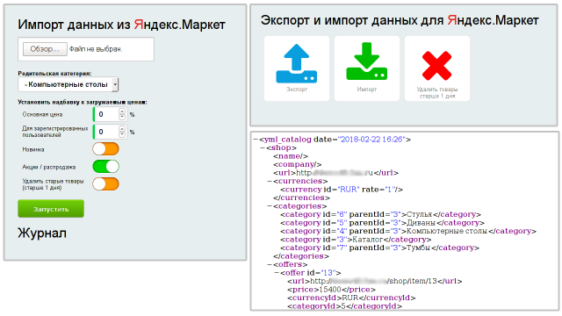Click the Экспорт label under blue icon
Viewport: 562px width, 316px height.
click(x=297, y=90)
